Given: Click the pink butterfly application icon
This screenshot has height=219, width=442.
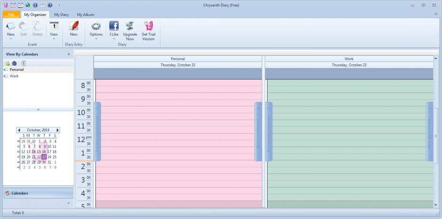Looking at the screenshot, I should tap(6, 5).
